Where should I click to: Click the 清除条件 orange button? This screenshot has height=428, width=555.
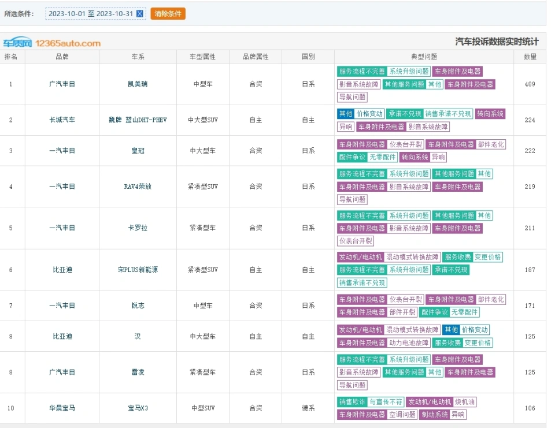point(168,14)
